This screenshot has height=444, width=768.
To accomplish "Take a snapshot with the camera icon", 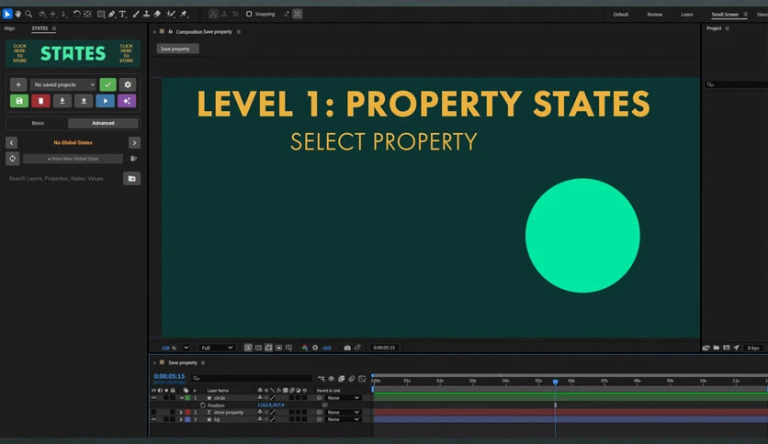I will [347, 348].
